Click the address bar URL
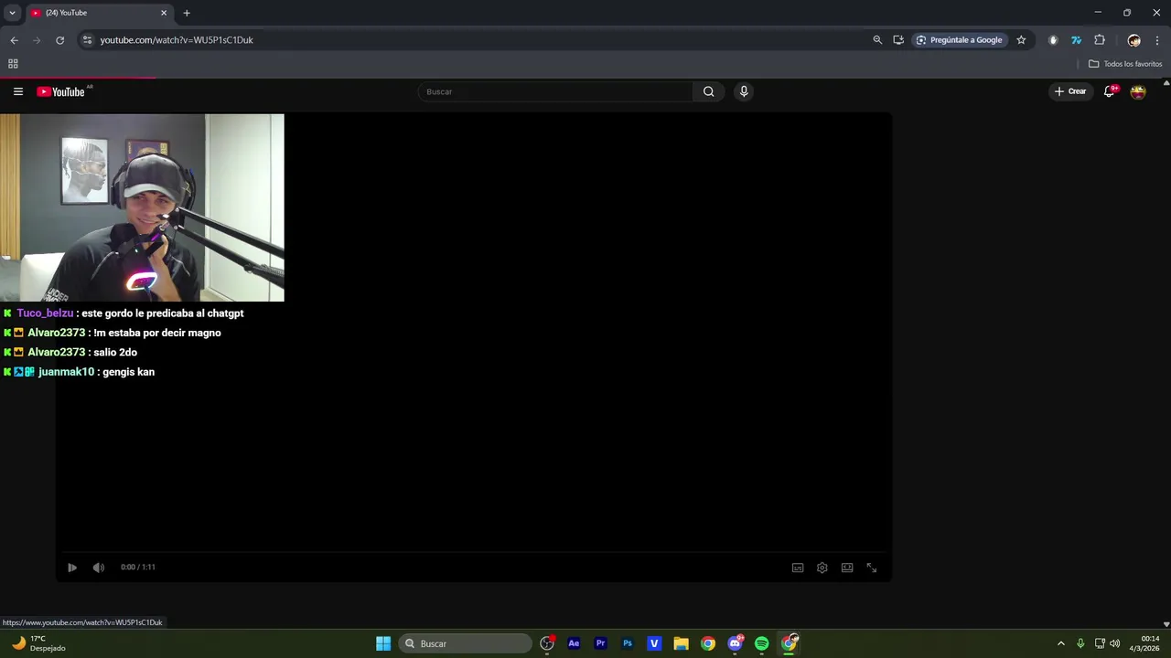The image size is (1171, 658). click(x=177, y=40)
